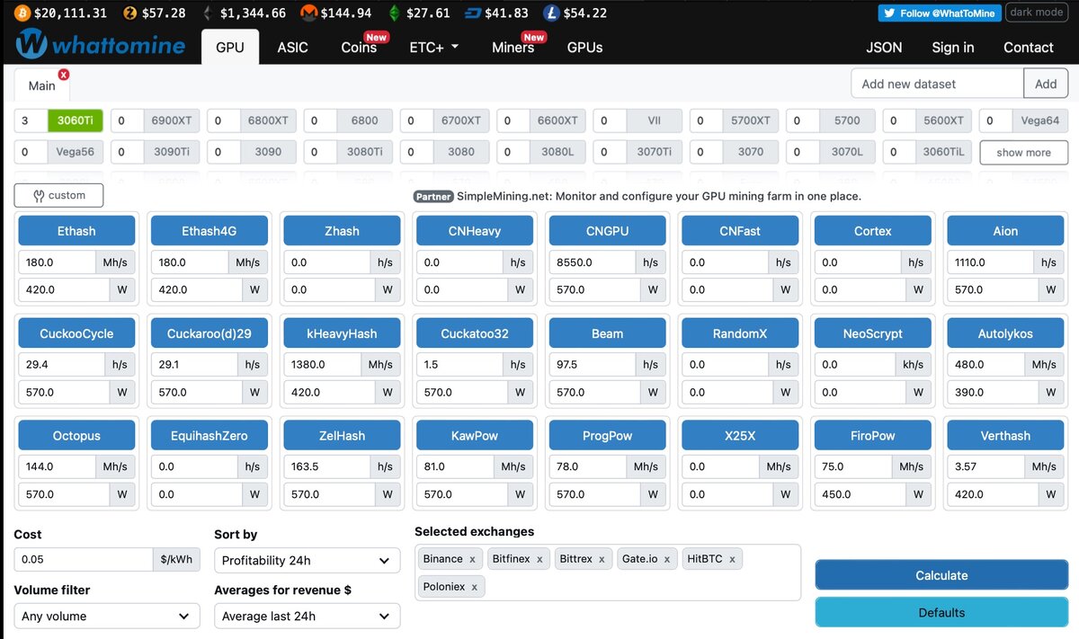1079x639 pixels.
Task: Click the Ethash power wattage field
Action: (x=64, y=289)
